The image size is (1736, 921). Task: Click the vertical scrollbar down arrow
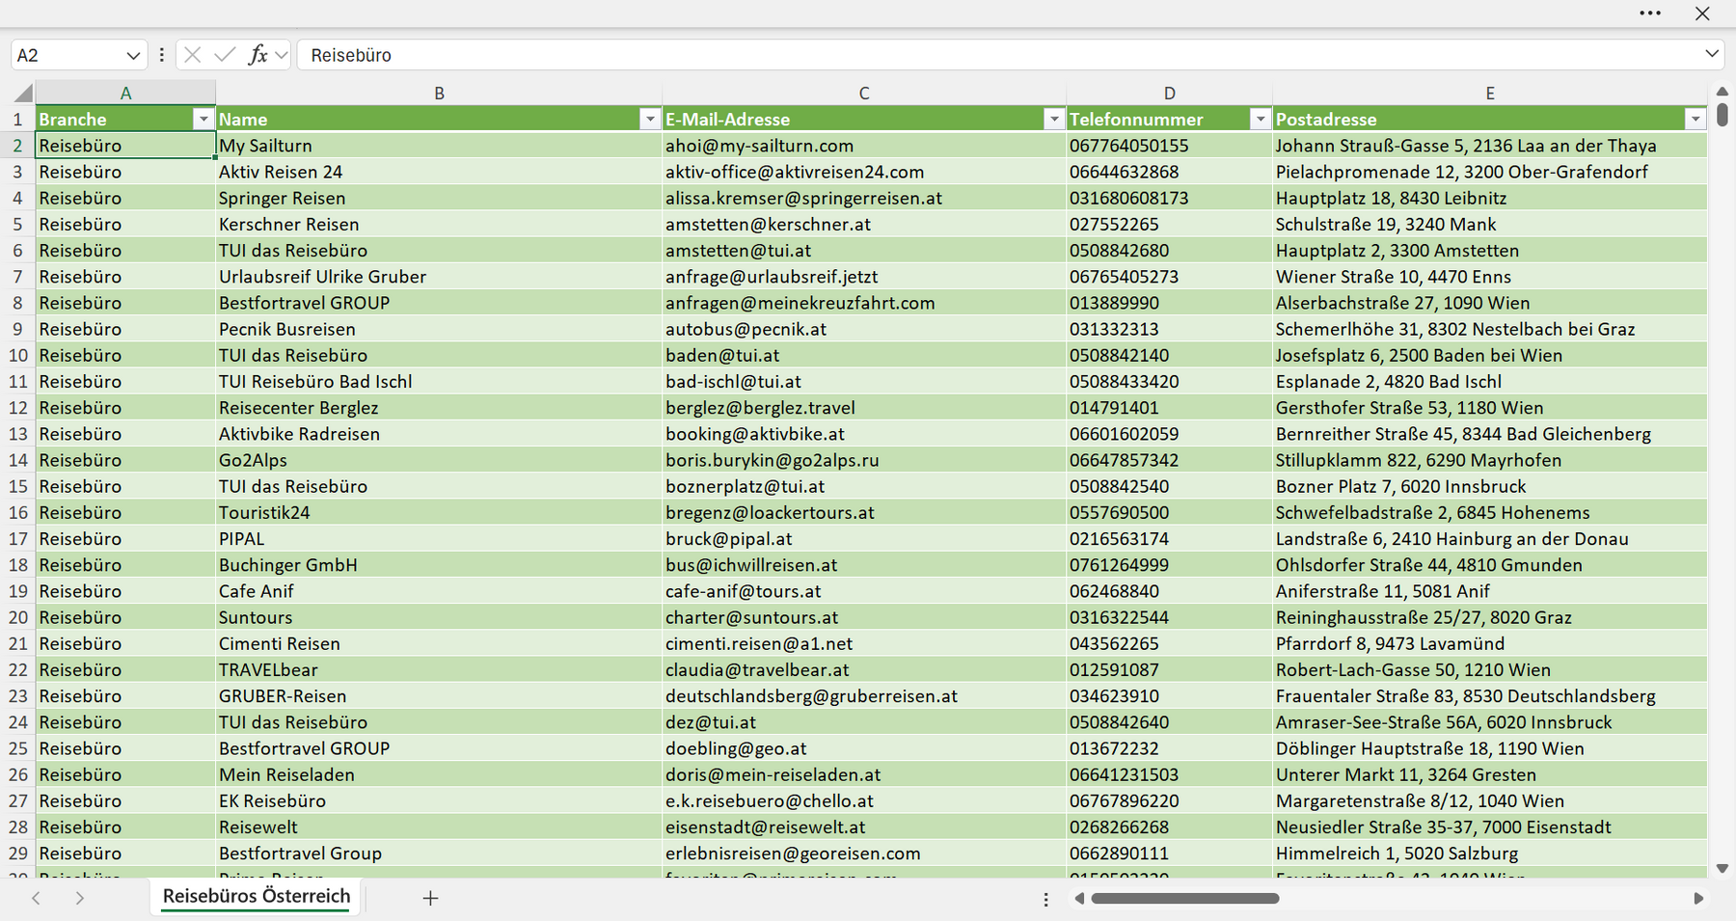[x=1722, y=869]
